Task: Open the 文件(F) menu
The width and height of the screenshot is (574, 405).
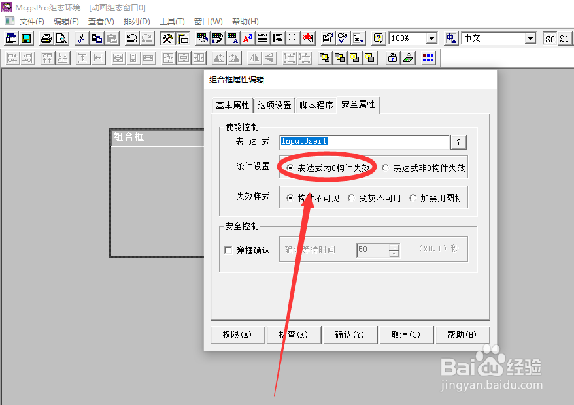Action: pos(32,22)
